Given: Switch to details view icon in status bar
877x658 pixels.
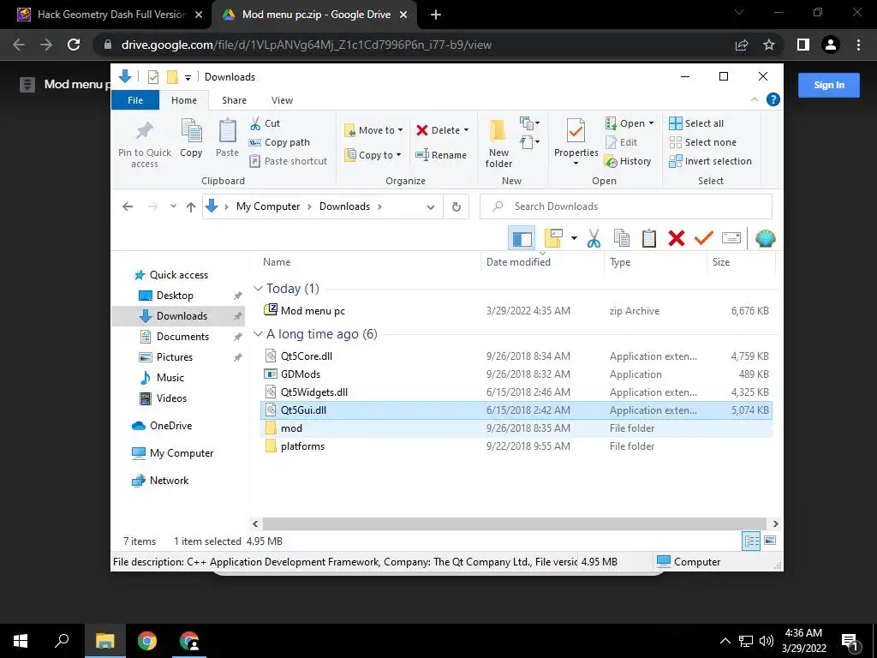Looking at the screenshot, I should pos(750,541).
